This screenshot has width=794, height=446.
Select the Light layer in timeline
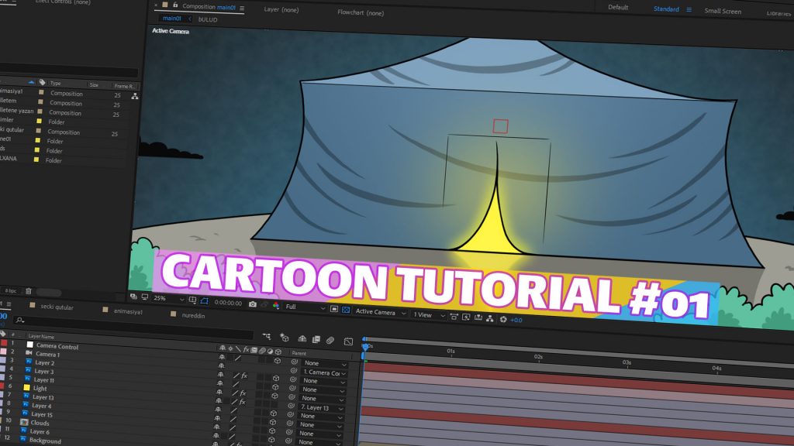[40, 389]
